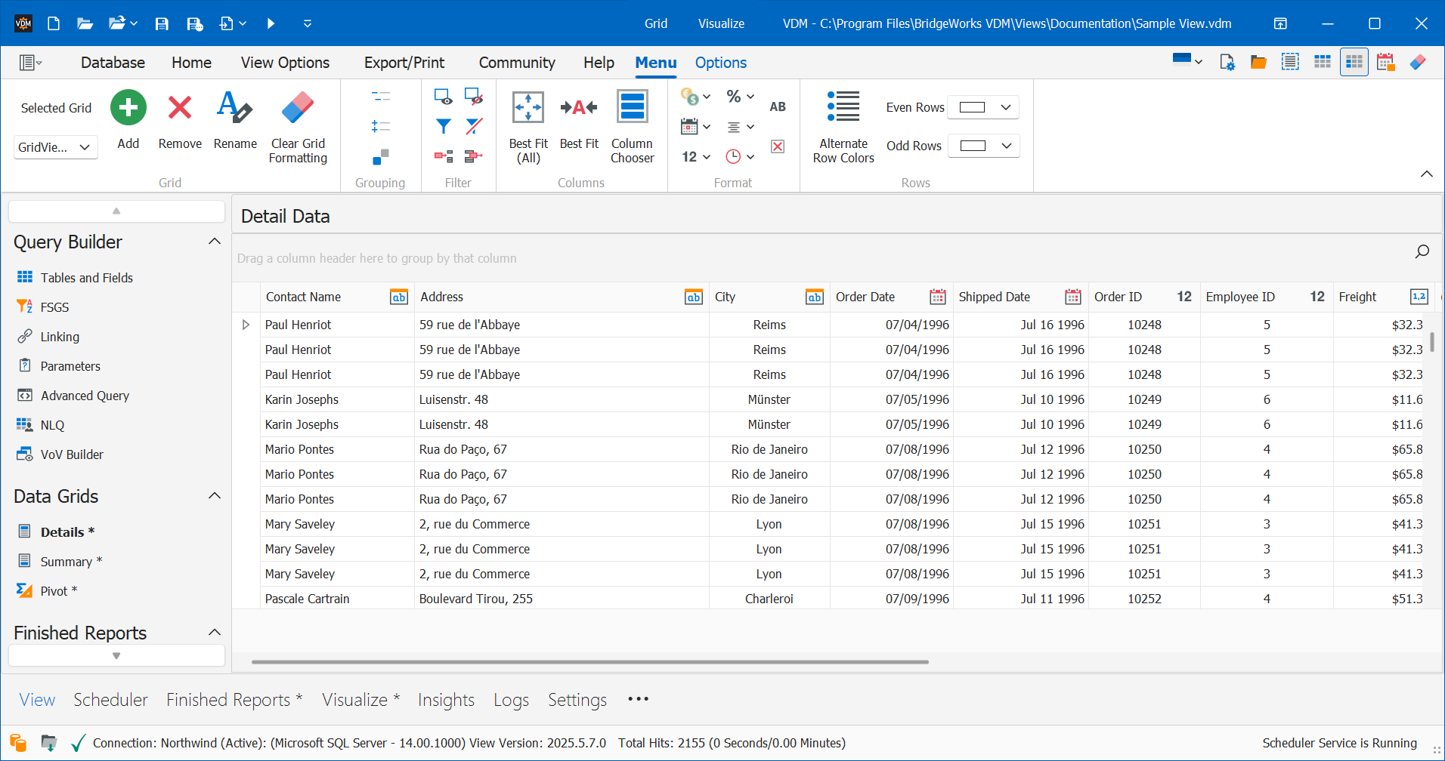Screen dimensions: 1445x761
Task: Clear format with the red X box
Action: pyautogui.click(x=778, y=146)
